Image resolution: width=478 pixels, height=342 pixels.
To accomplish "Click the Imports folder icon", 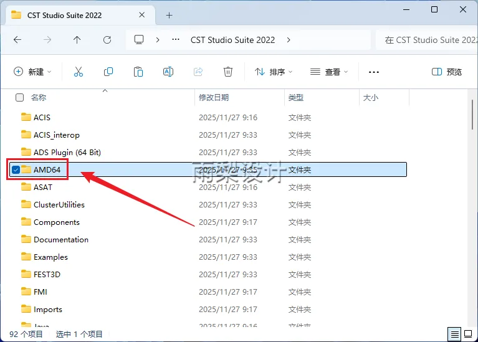I will [x=26, y=309].
